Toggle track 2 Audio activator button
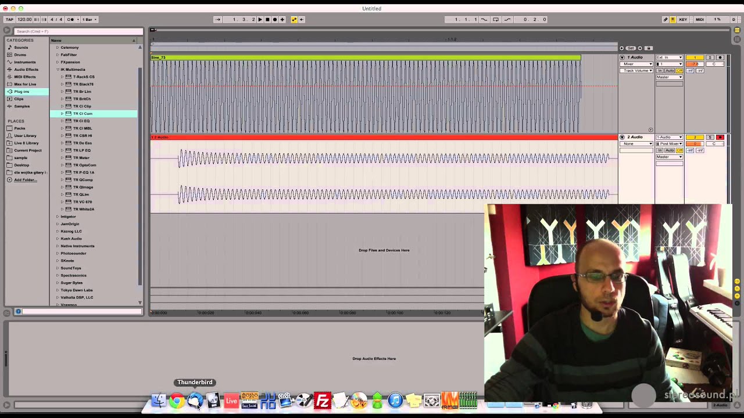This screenshot has height=418, width=744. [x=695, y=137]
